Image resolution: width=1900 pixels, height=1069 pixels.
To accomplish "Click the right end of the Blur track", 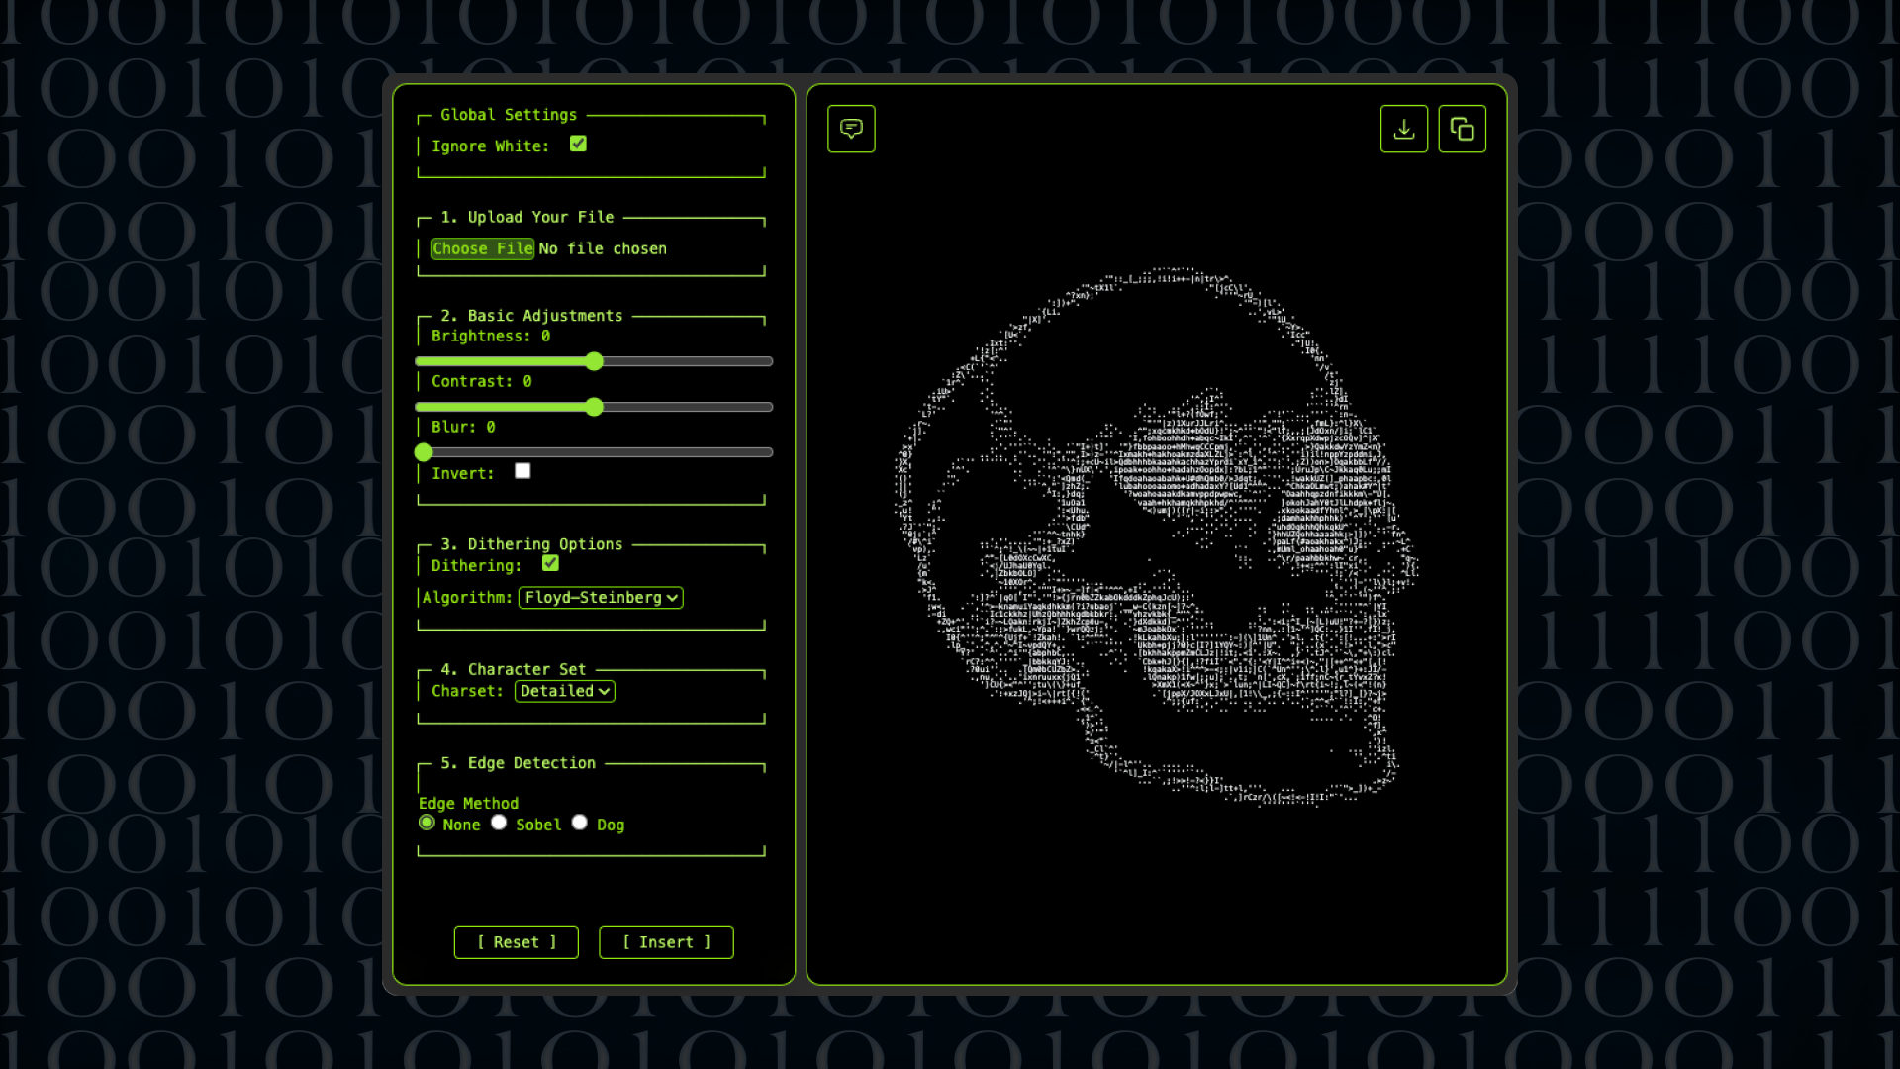I will 768,452.
